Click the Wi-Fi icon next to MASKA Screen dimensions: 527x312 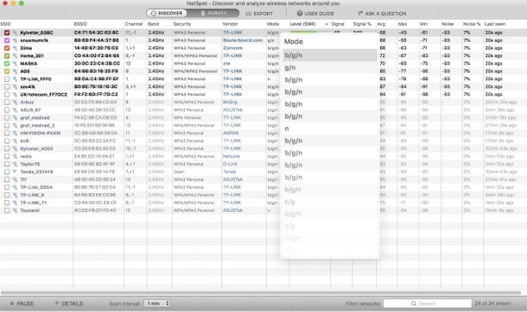point(15,63)
